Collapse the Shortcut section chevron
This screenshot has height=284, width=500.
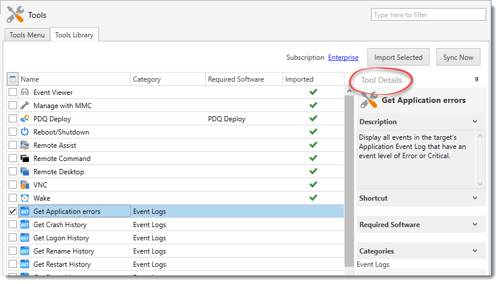coord(475,198)
